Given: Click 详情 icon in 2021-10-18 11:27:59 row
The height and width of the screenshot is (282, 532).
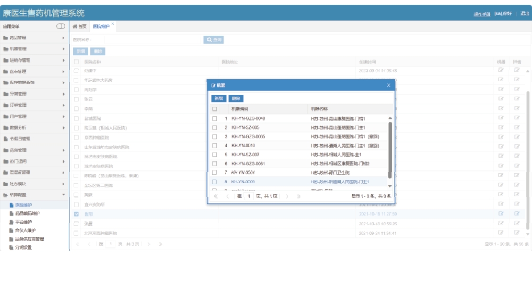Looking at the screenshot, I should tap(517, 213).
